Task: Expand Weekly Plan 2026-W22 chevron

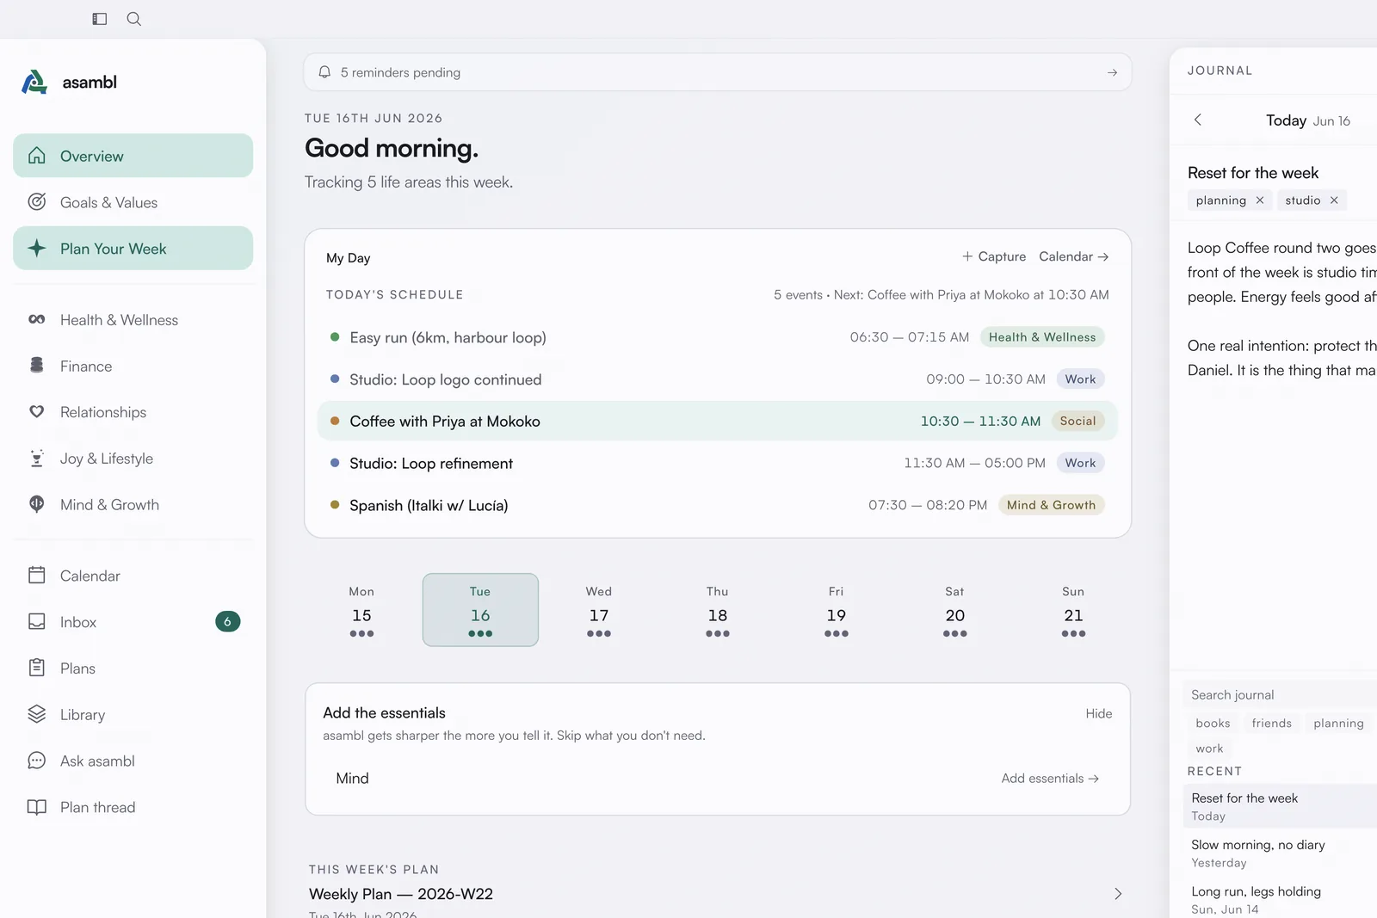Action: 1118,894
